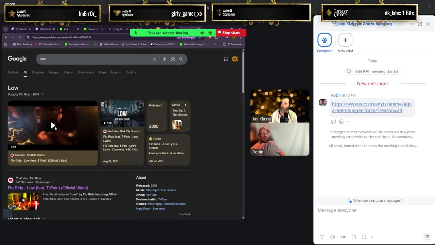Play the Flo Rida Low video preview
435x245 pixels.
[53, 126]
